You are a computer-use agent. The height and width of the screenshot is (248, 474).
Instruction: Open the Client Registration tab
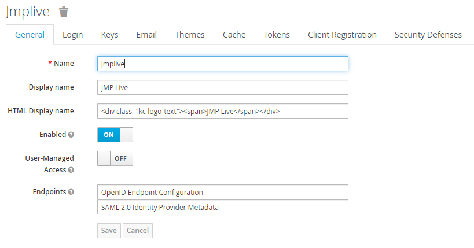tap(342, 35)
